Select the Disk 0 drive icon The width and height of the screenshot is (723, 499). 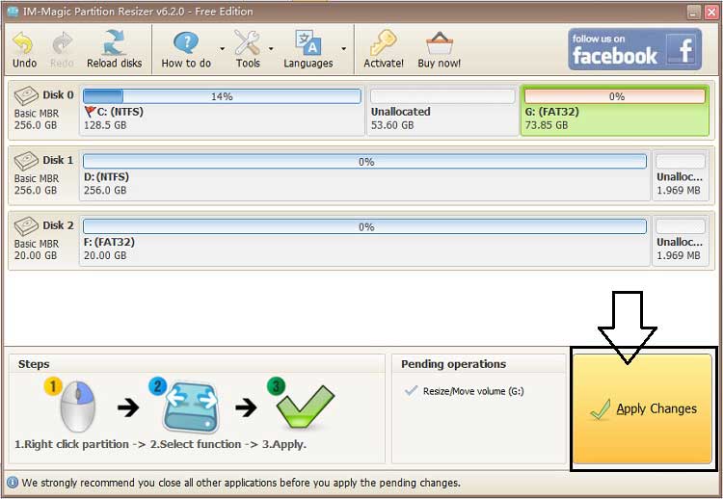click(26, 95)
